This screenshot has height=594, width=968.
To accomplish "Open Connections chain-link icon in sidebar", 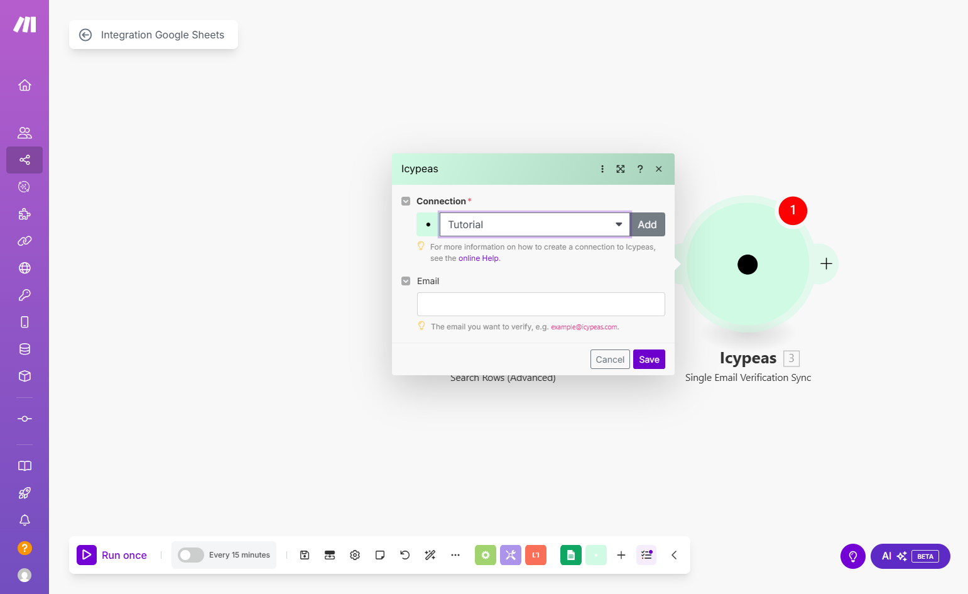I will click(24, 241).
